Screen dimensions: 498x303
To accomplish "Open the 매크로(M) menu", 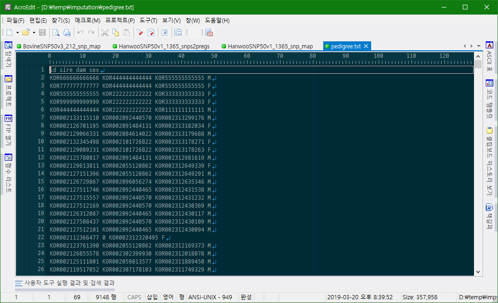I will click(x=87, y=21).
